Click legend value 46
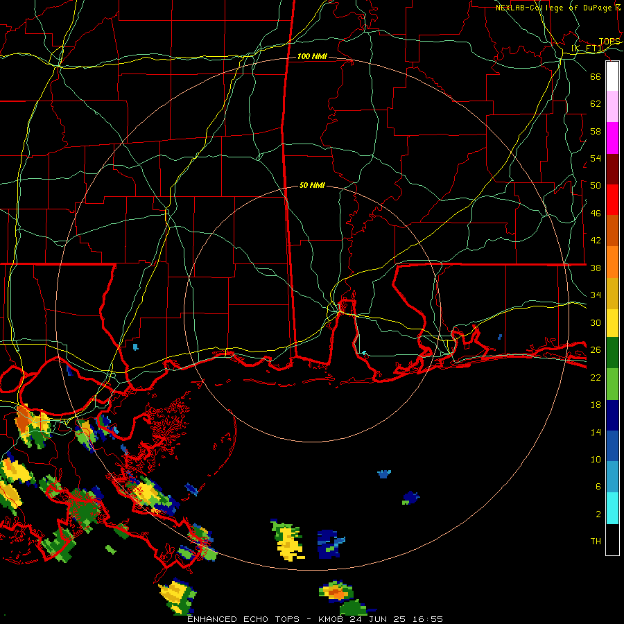Screen dimensions: 624x624 [596, 214]
